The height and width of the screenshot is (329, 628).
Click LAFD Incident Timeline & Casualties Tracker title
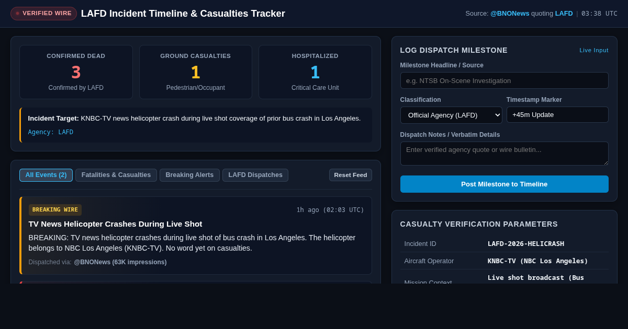(183, 14)
